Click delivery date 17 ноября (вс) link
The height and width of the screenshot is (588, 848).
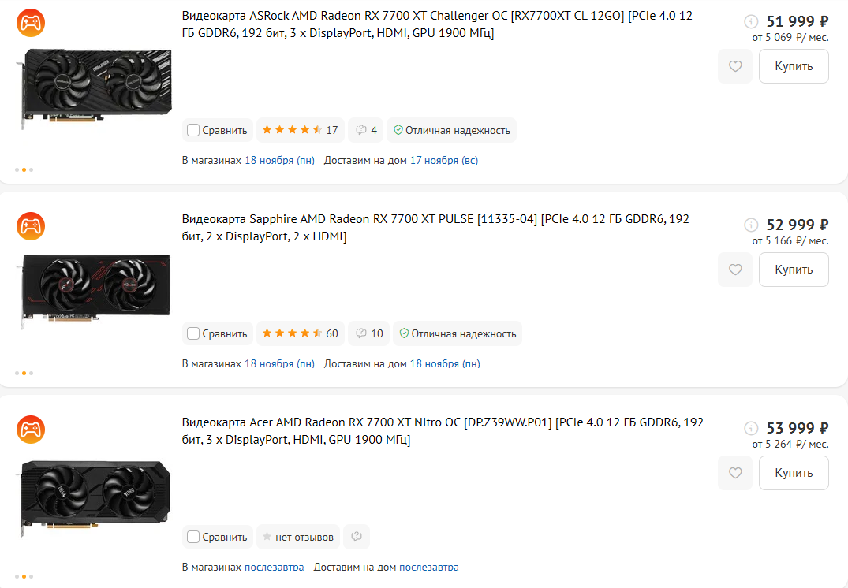coord(444,161)
